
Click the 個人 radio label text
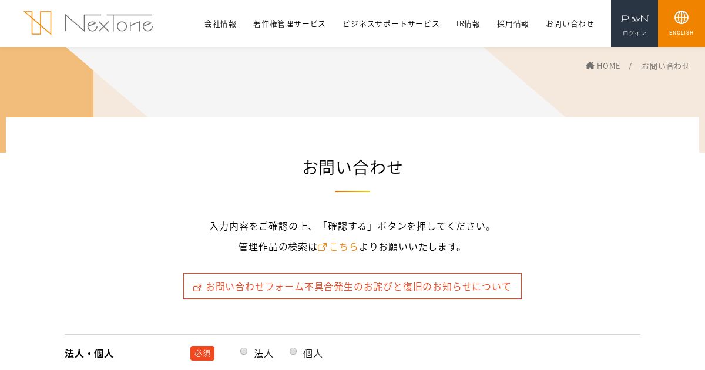[x=313, y=354]
